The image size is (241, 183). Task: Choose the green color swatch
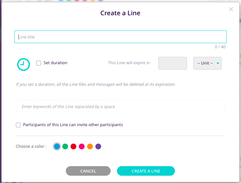click(x=65, y=146)
